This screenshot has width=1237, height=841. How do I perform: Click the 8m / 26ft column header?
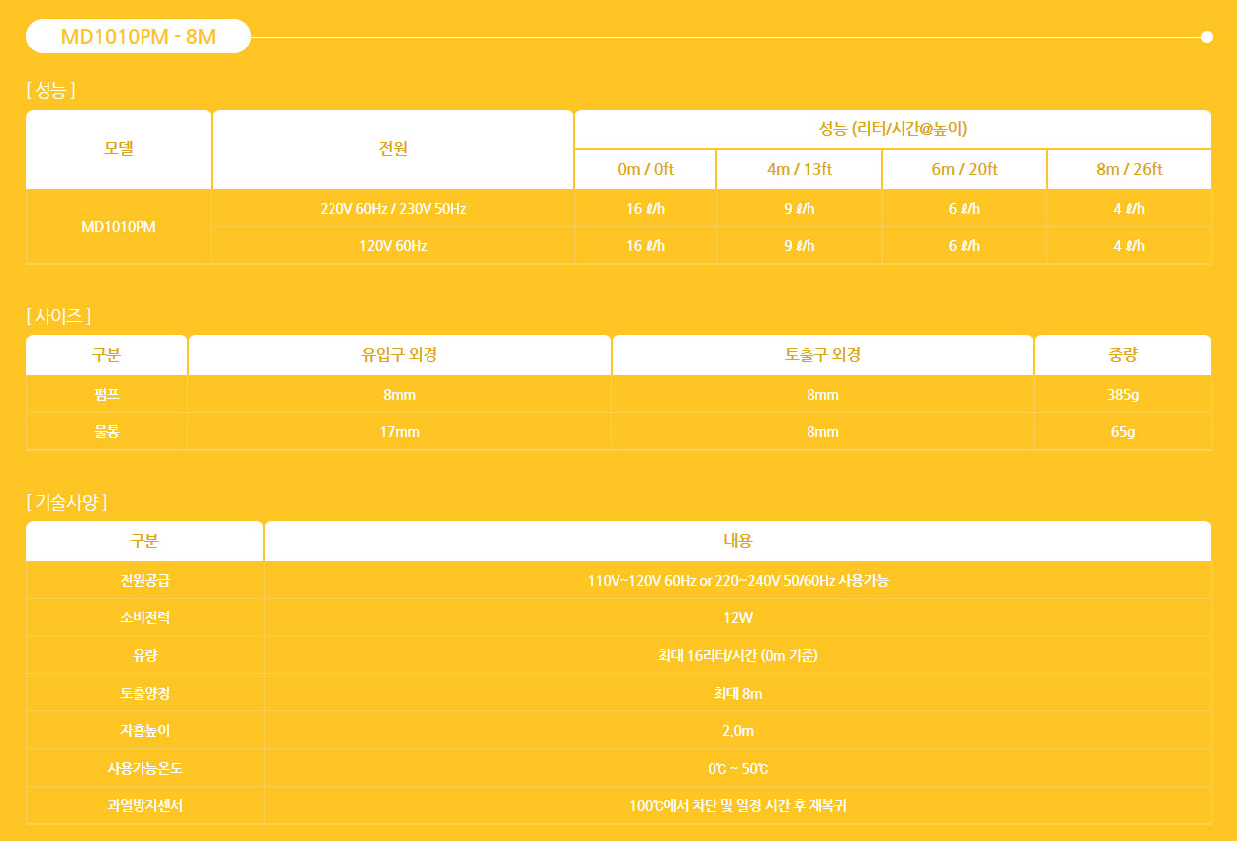(1129, 169)
